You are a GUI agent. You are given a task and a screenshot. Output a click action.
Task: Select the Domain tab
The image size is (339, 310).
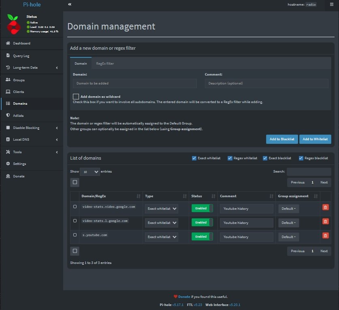tap(81, 63)
